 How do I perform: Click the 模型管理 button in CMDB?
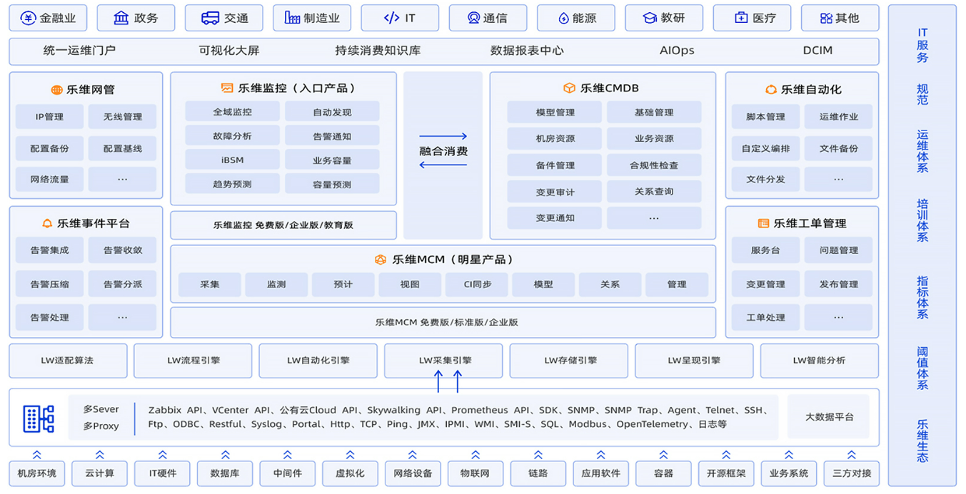[555, 113]
